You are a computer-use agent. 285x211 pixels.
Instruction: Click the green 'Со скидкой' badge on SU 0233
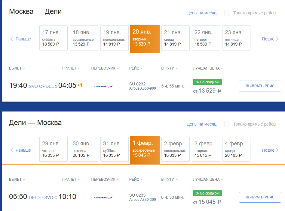(207, 193)
